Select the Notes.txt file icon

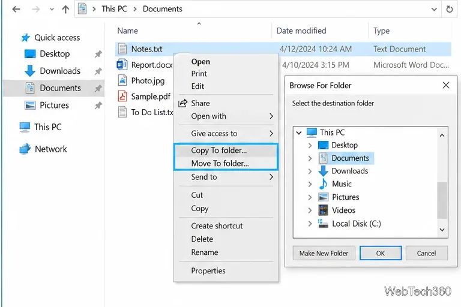point(122,49)
